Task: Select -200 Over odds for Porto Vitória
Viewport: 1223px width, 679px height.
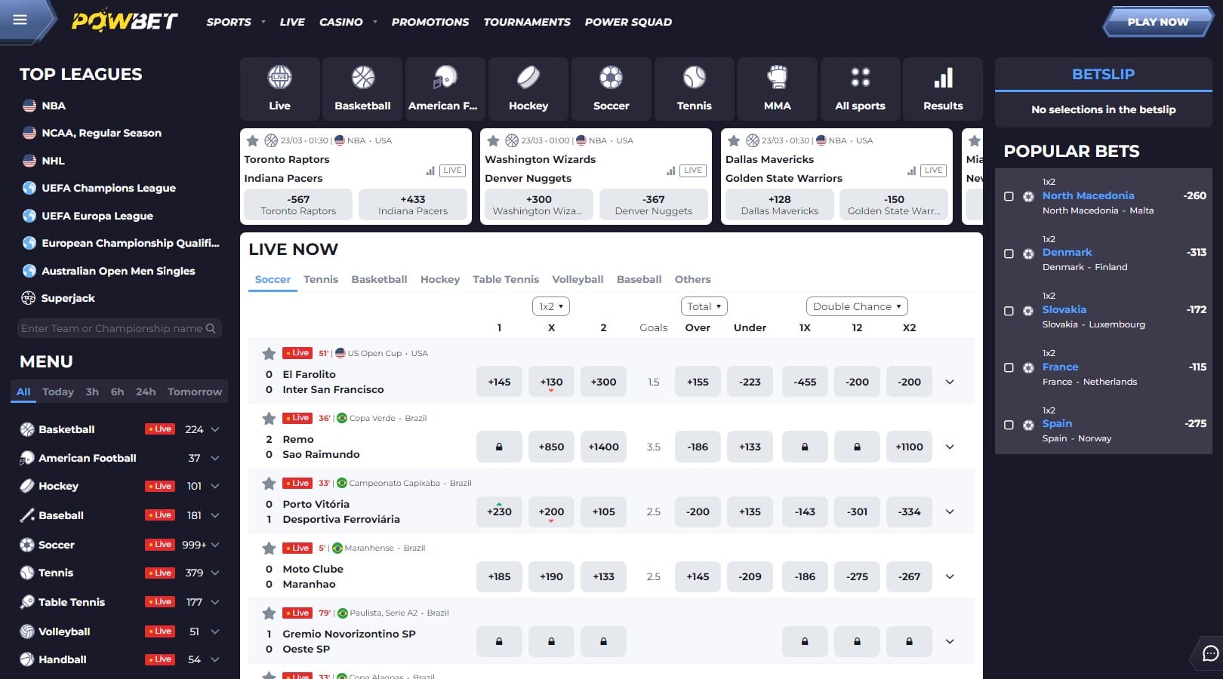Action: point(698,512)
